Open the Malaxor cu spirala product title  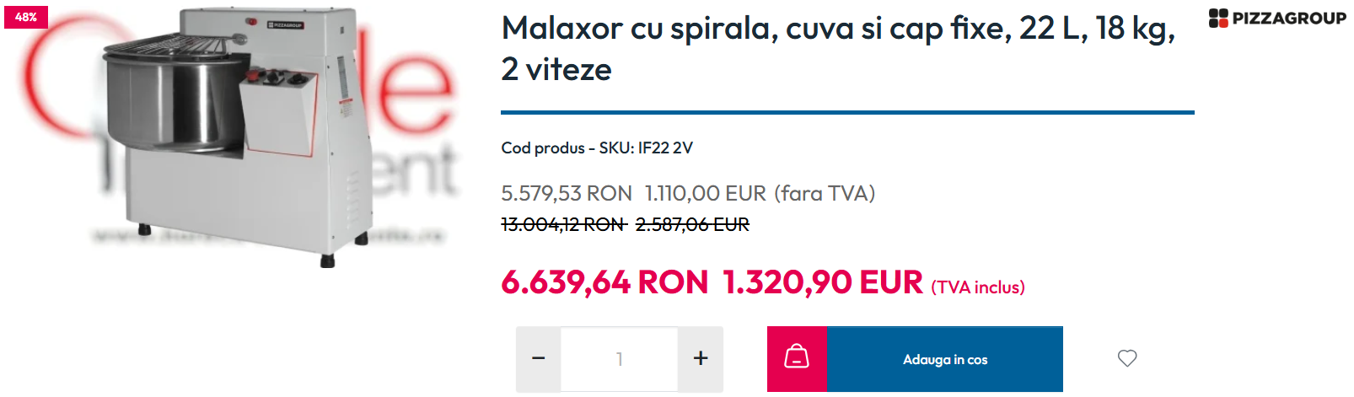tap(838, 49)
